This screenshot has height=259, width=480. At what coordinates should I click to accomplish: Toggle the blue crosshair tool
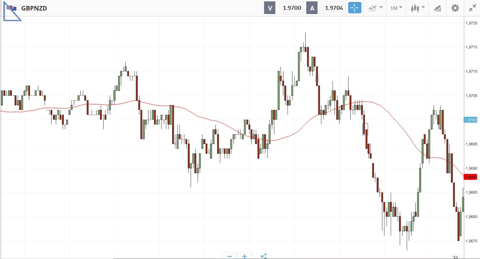pos(354,8)
